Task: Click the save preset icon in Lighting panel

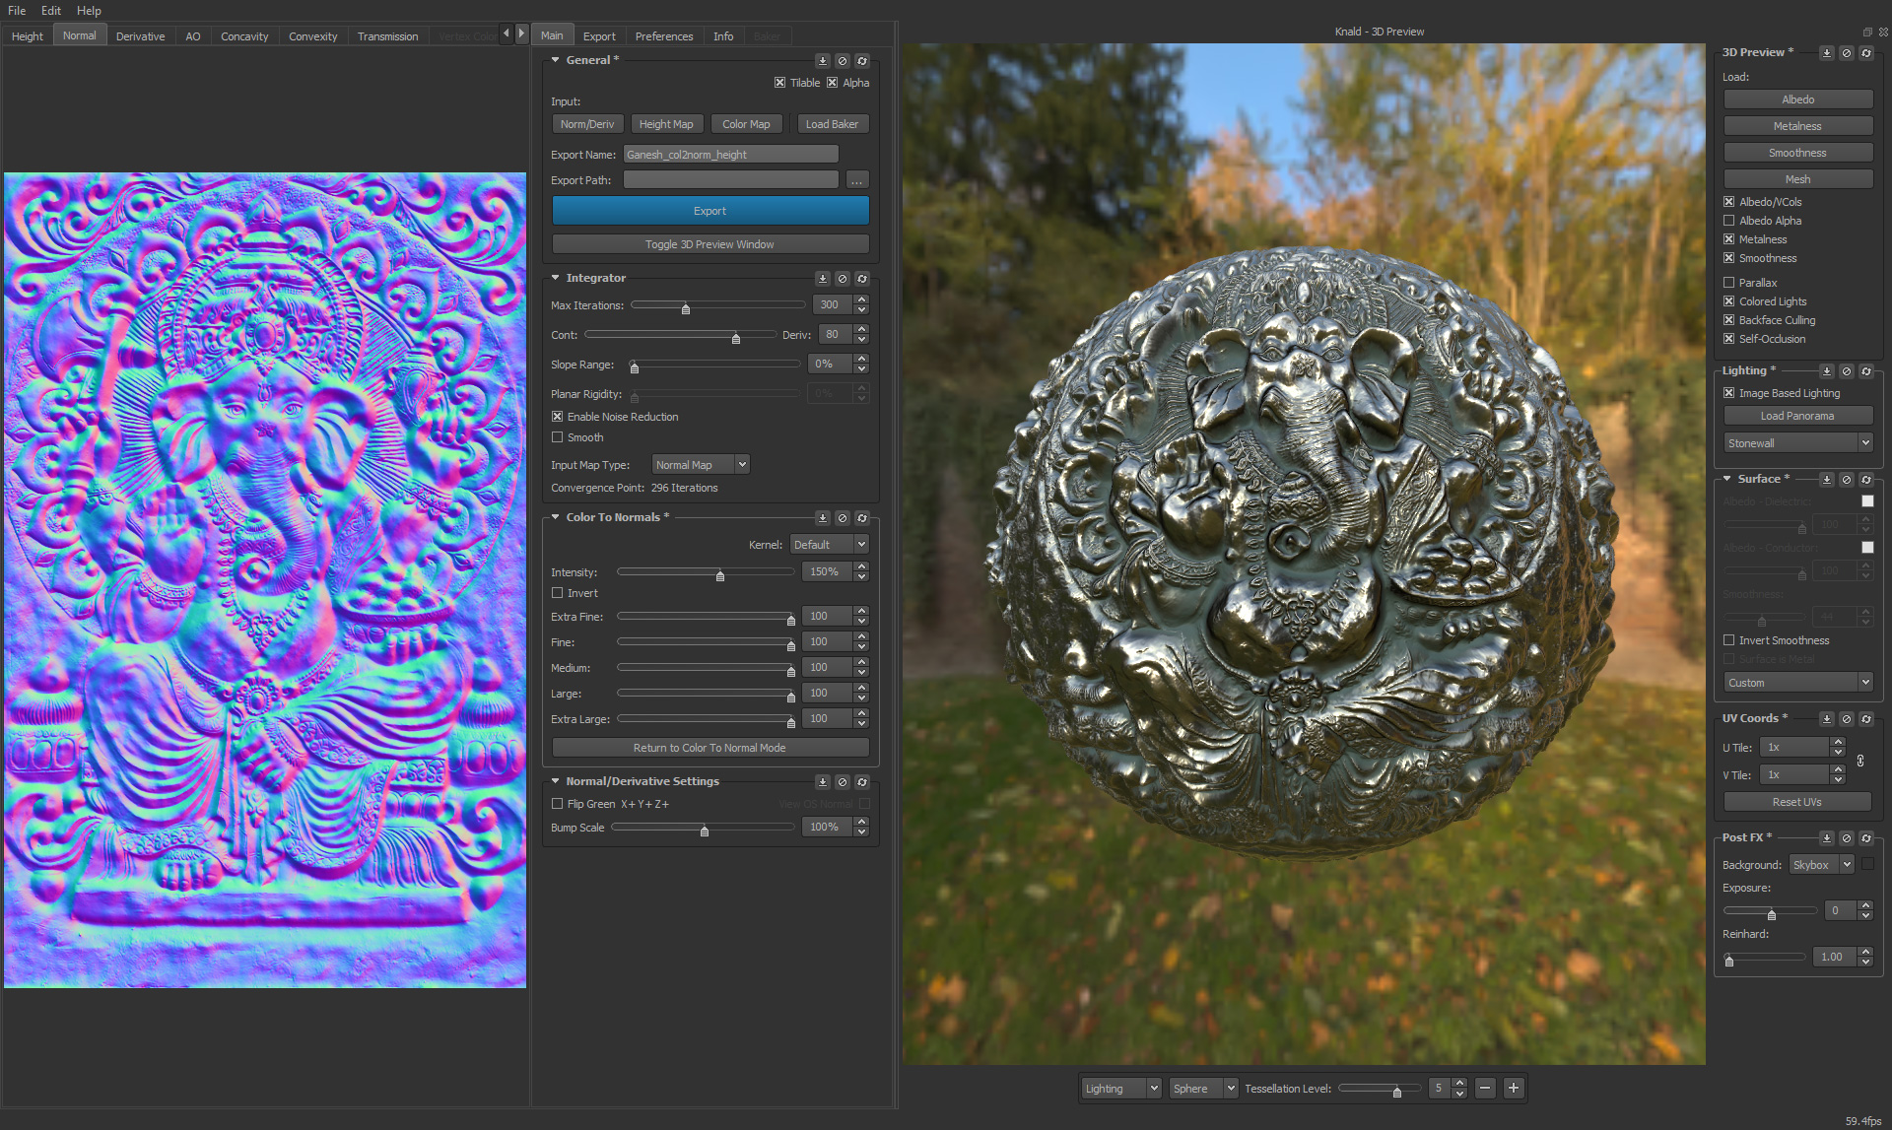Action: point(1826,371)
